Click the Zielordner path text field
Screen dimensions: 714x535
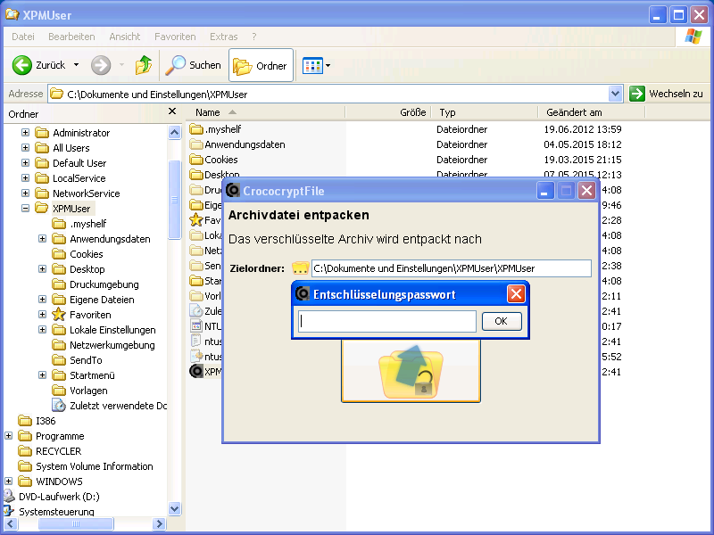tap(452, 268)
